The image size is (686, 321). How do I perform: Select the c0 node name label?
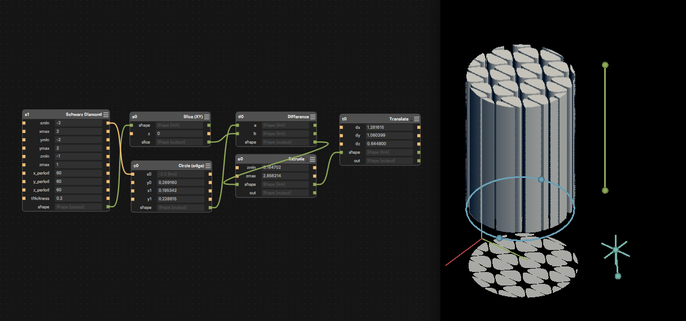point(136,166)
